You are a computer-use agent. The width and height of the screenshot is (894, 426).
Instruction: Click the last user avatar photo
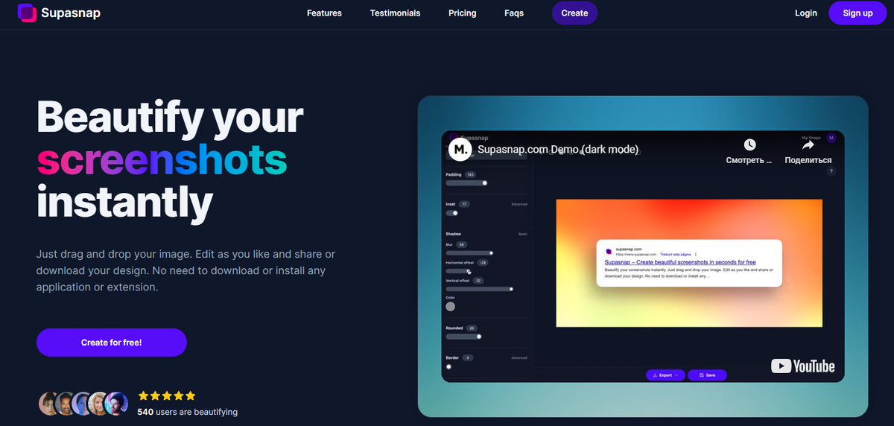[x=116, y=403]
